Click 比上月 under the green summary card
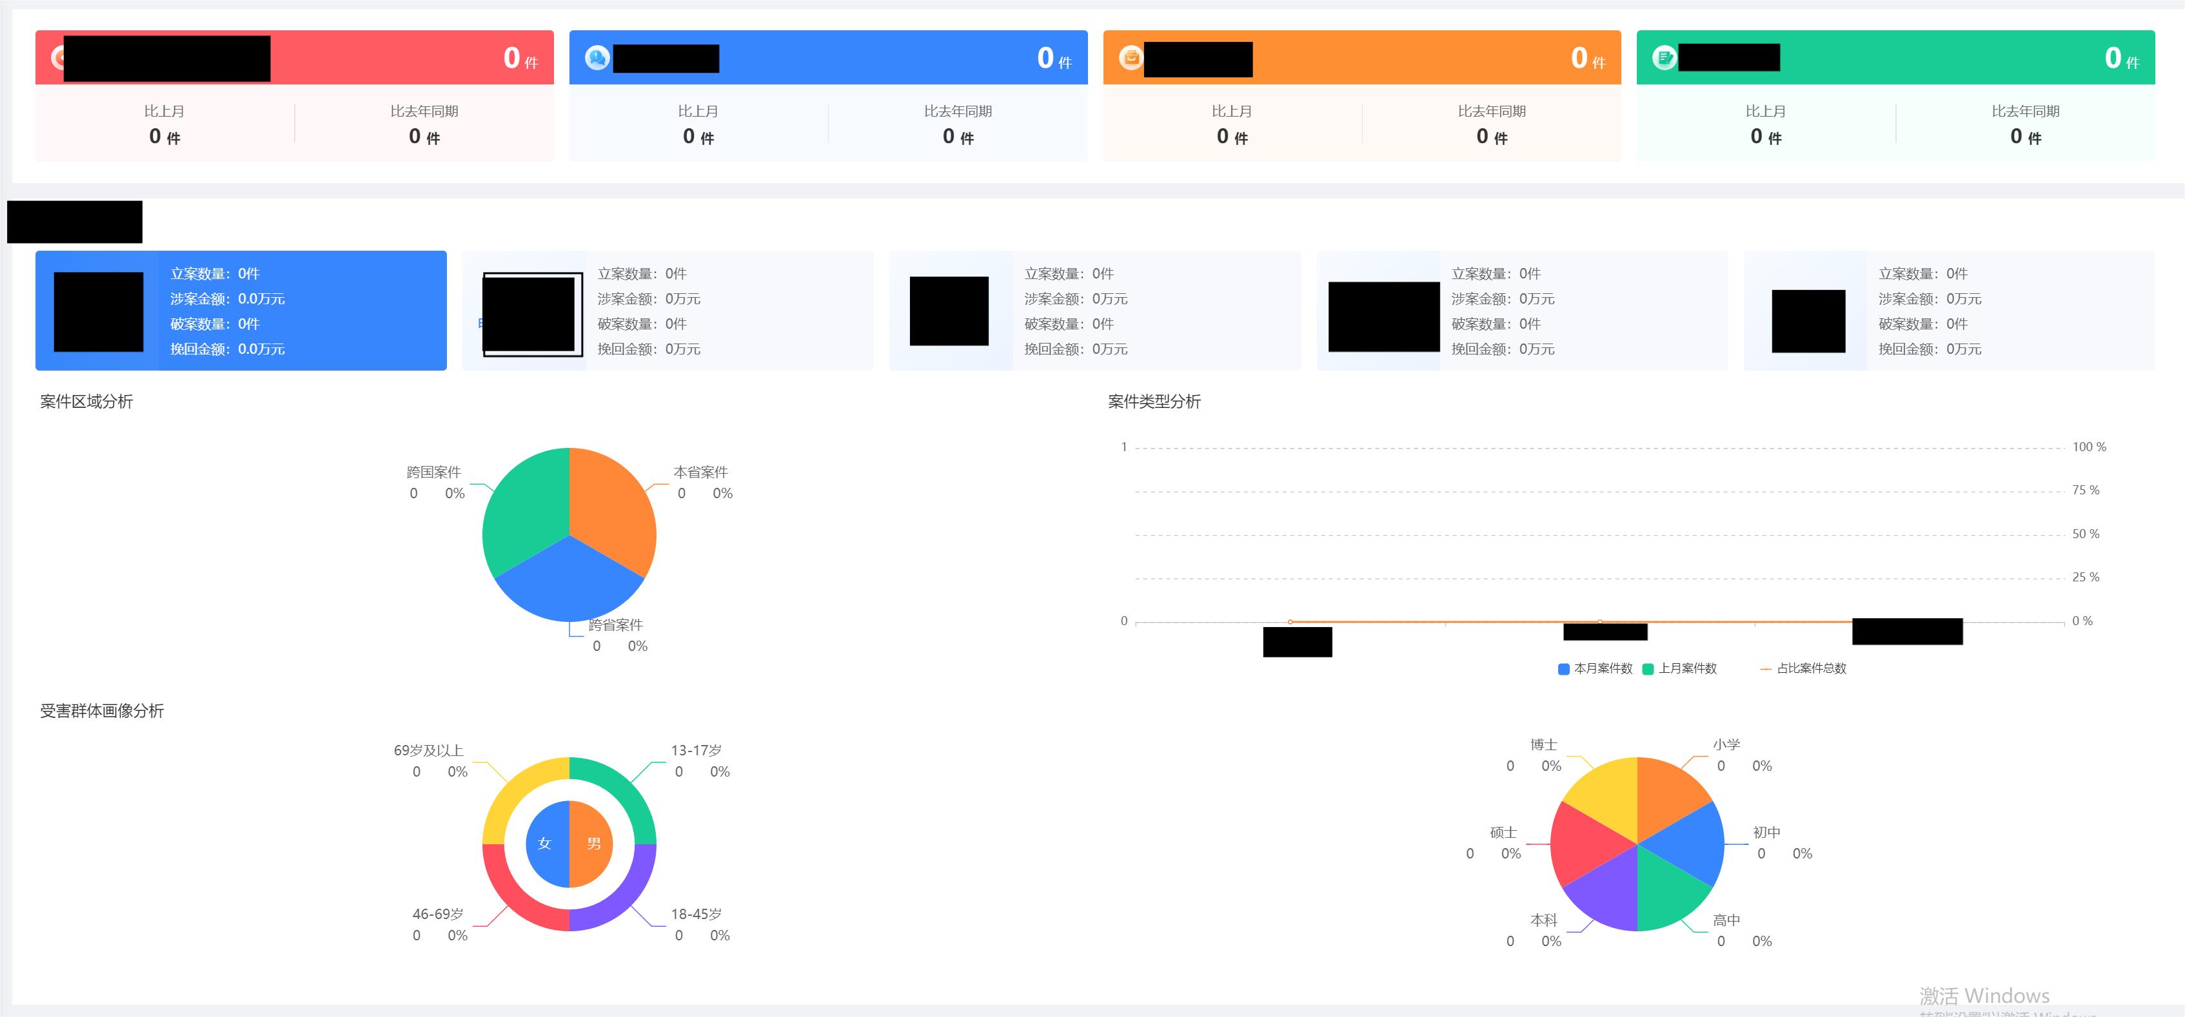The width and height of the screenshot is (2185, 1017). coord(1766,111)
